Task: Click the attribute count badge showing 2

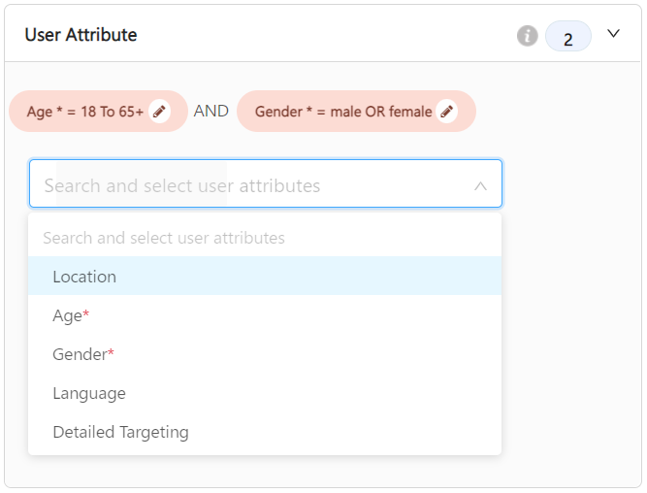Action: coord(567,36)
